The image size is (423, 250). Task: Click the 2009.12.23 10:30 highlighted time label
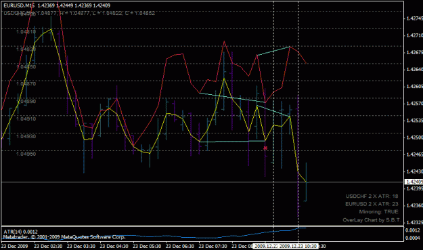298,246
